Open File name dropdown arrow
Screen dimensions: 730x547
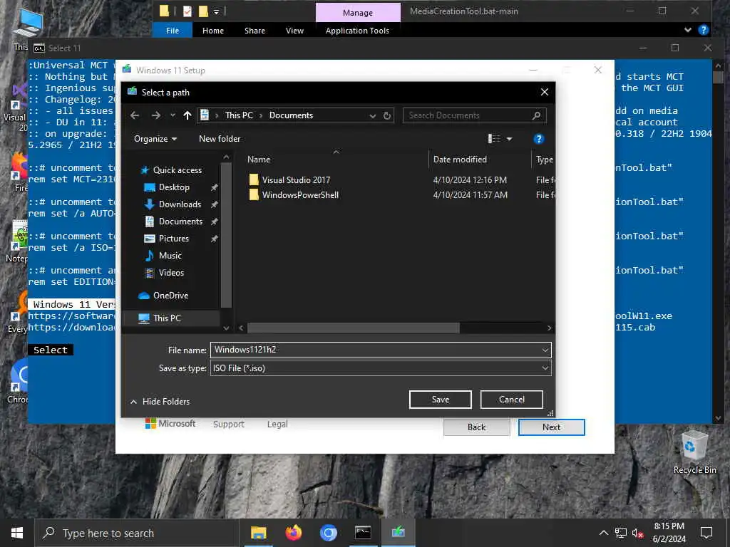click(x=545, y=350)
